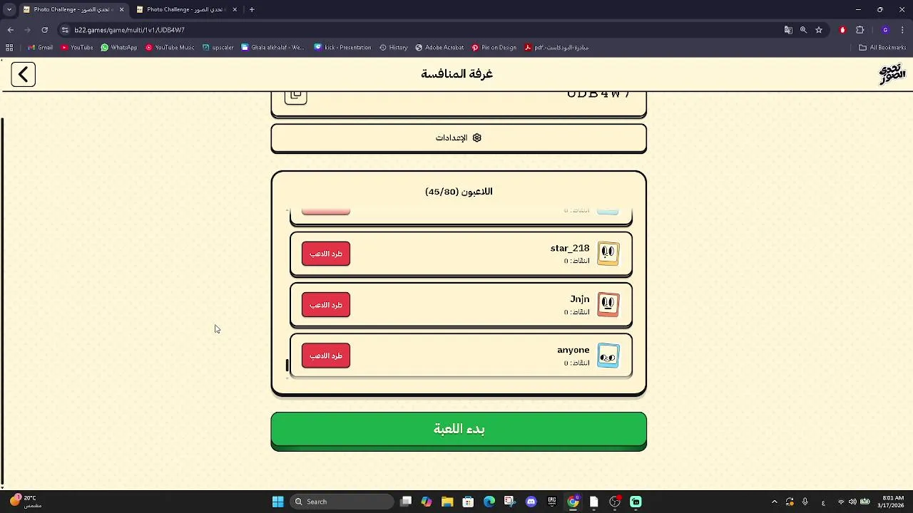The width and height of the screenshot is (913, 513).
Task: Open File Explorer from the taskbar
Action: [447, 502]
